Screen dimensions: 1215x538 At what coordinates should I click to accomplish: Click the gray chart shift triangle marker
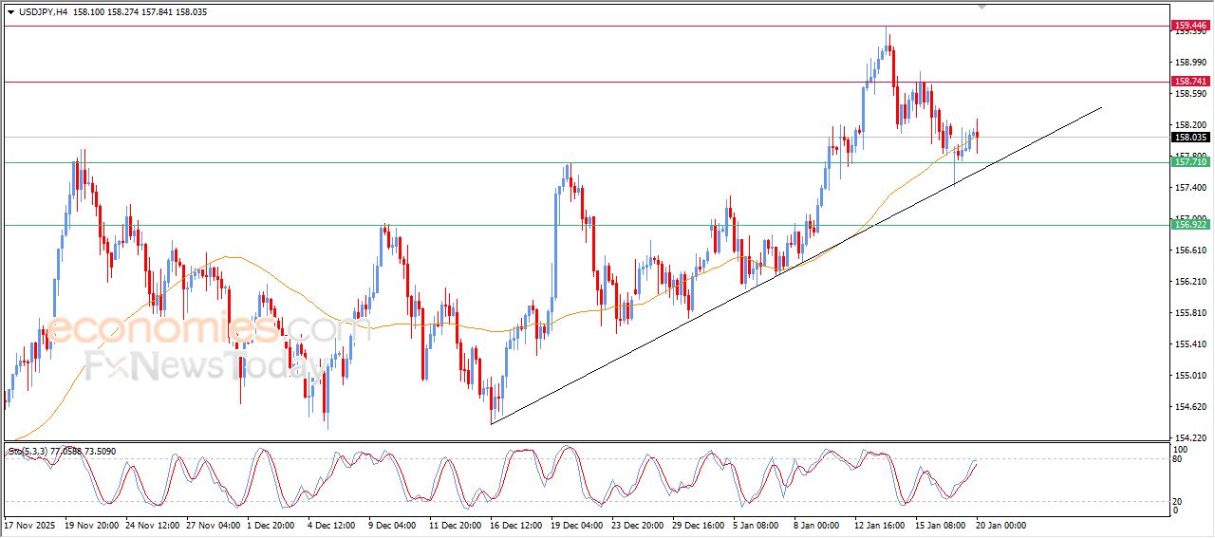[982, 6]
